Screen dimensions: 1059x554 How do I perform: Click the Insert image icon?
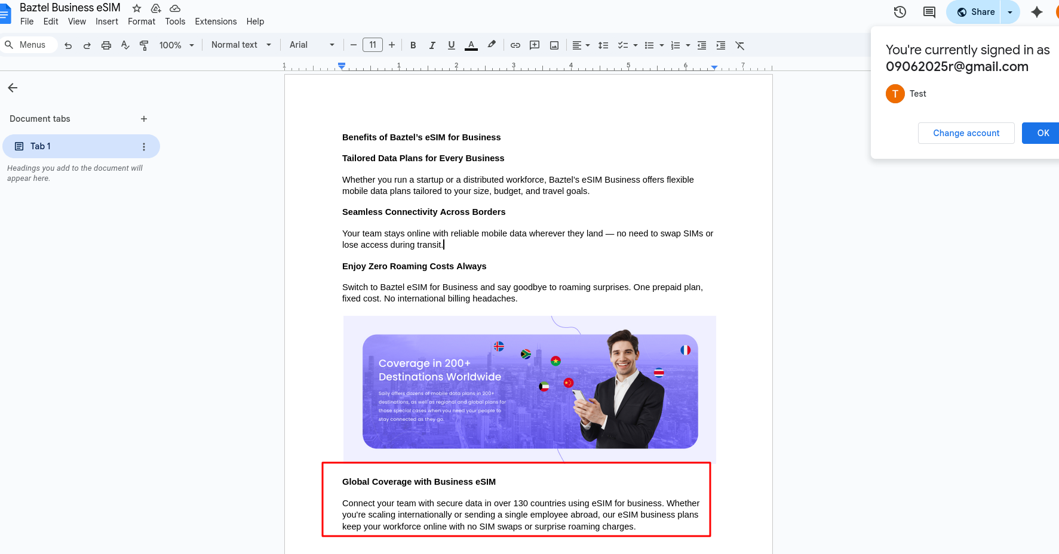(x=554, y=45)
